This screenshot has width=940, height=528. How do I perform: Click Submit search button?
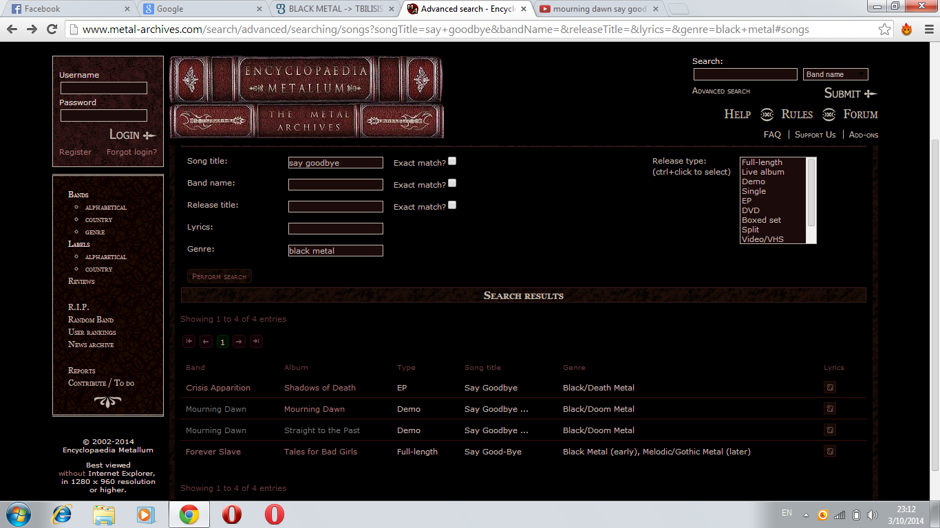pyautogui.click(x=851, y=93)
